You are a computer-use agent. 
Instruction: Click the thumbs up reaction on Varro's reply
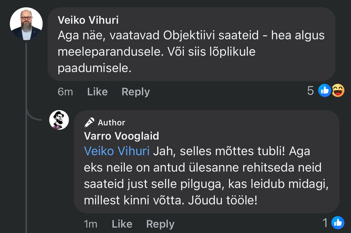point(338,222)
